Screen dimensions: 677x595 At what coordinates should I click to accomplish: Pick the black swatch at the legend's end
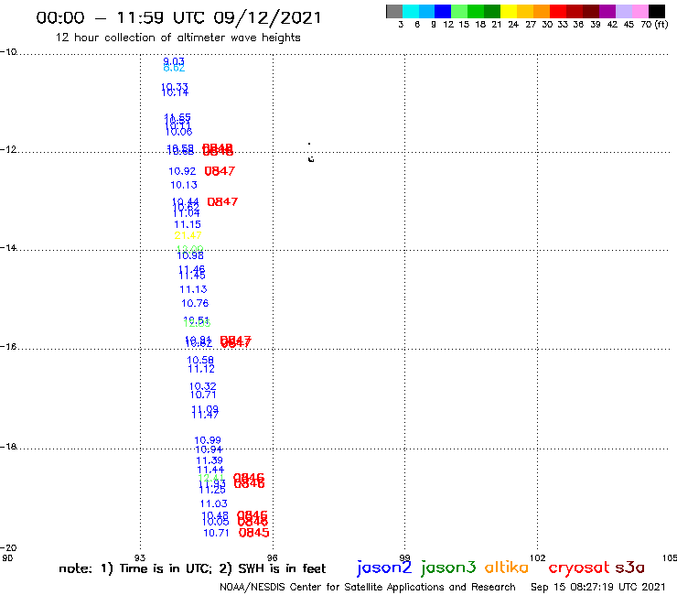[656, 11]
